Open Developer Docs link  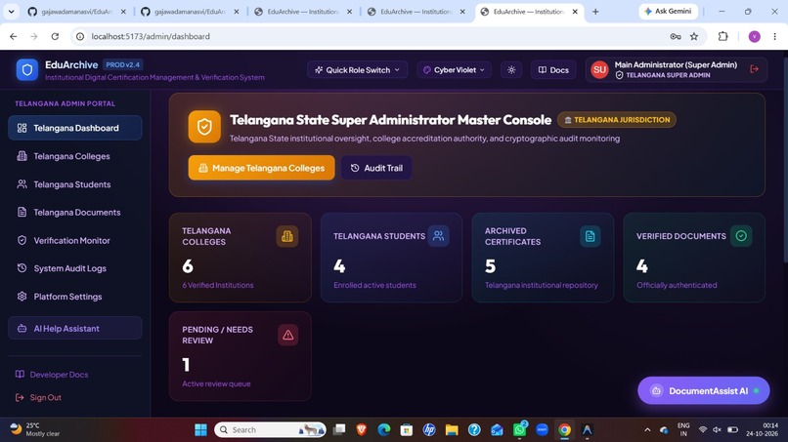click(52, 375)
